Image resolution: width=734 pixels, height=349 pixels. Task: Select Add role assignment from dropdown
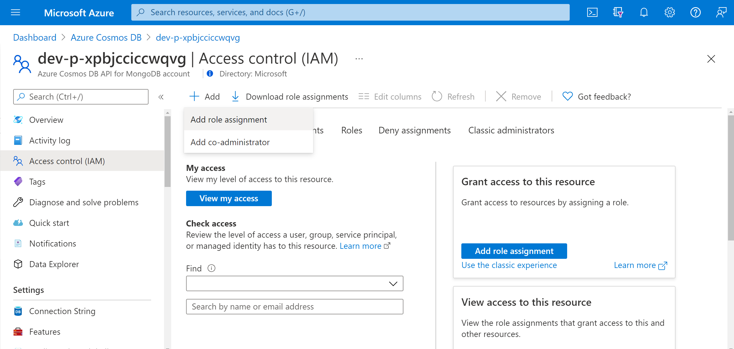click(229, 119)
